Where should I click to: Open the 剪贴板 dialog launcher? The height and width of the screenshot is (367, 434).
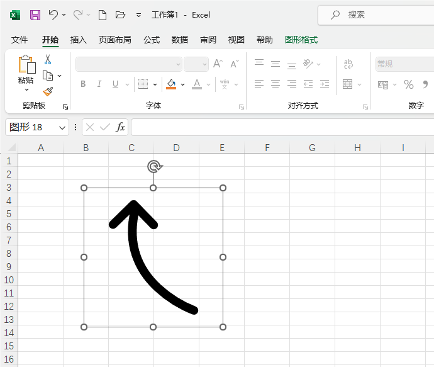point(65,107)
